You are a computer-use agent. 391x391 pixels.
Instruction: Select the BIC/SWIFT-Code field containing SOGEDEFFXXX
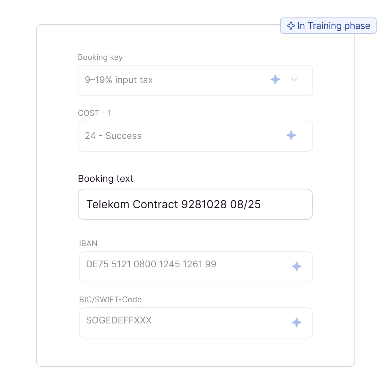[x=182, y=323]
